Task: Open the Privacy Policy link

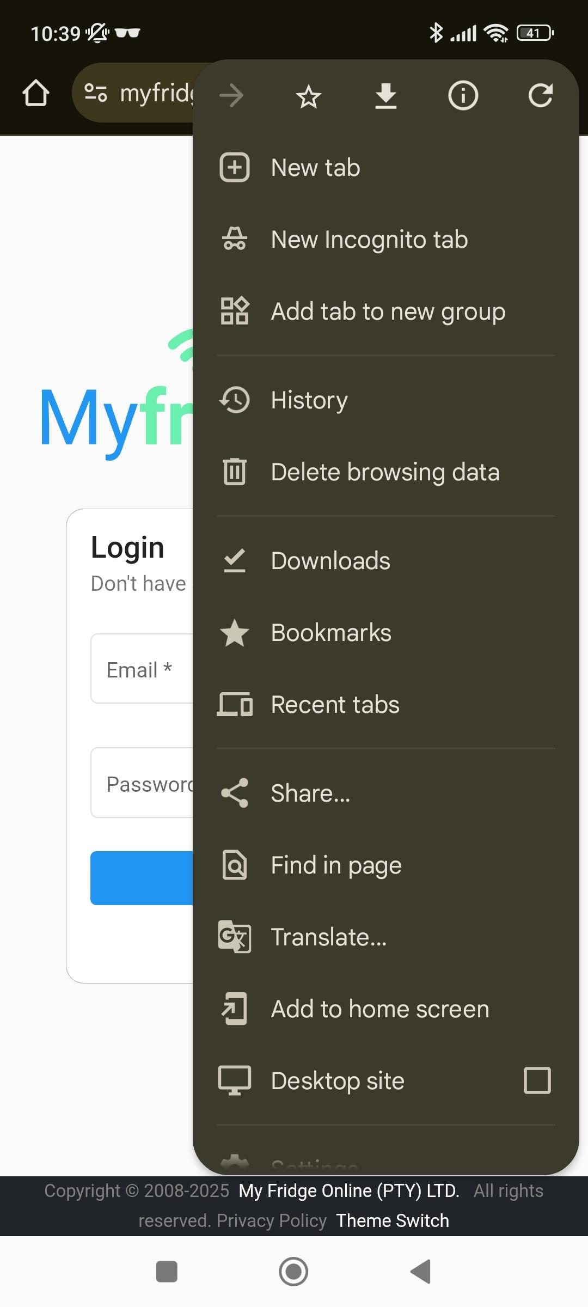Action: coord(272,1220)
